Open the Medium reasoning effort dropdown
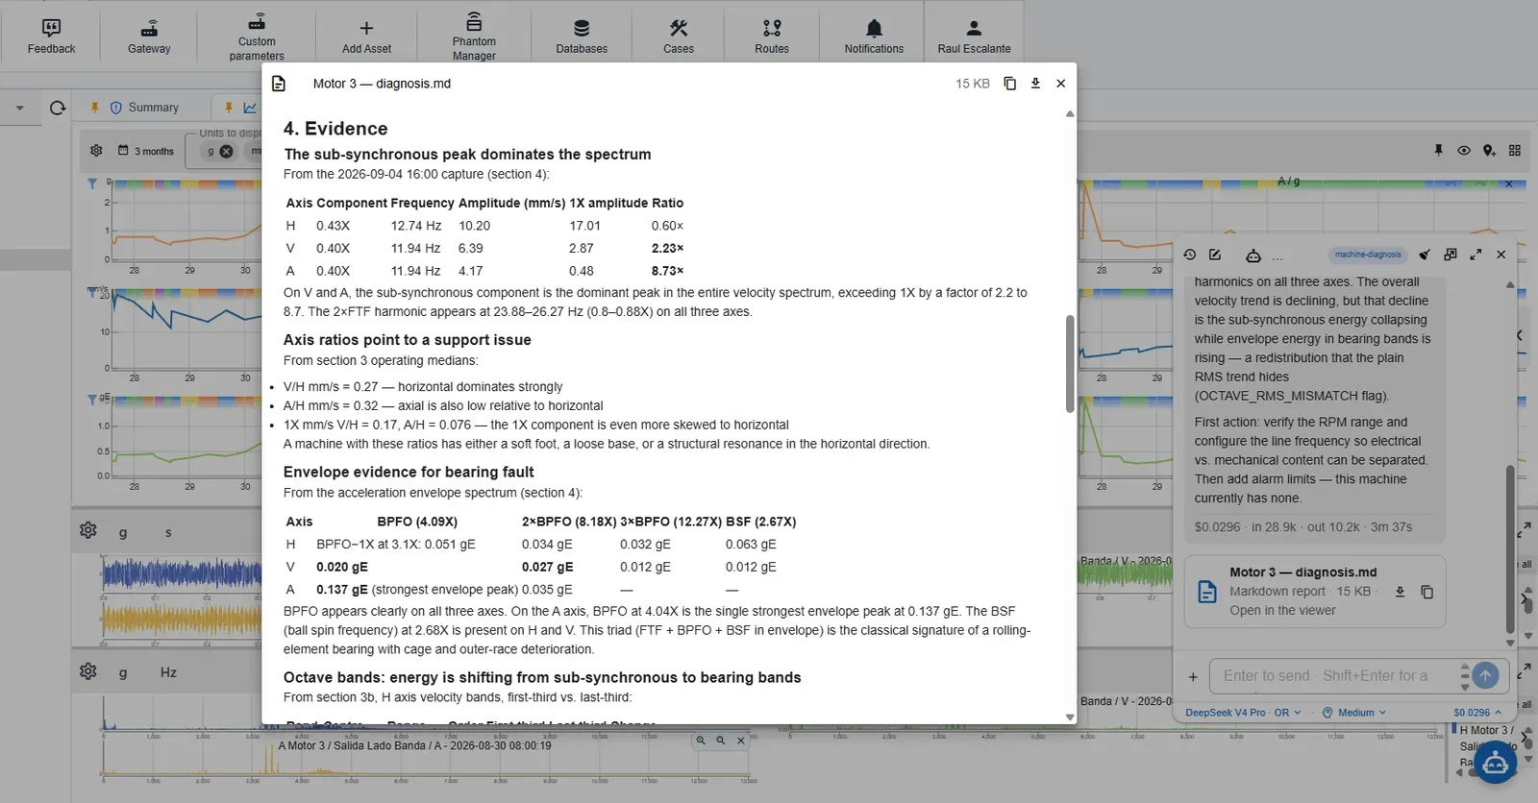 click(1354, 713)
